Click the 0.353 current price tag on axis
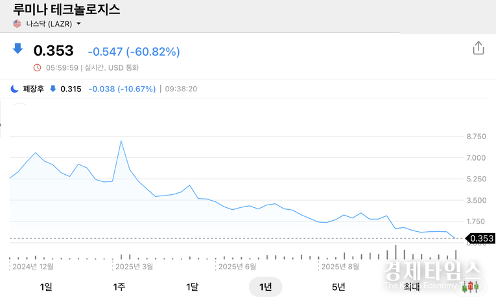 coord(481,238)
